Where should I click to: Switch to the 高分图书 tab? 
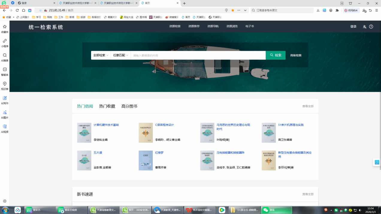129,106
